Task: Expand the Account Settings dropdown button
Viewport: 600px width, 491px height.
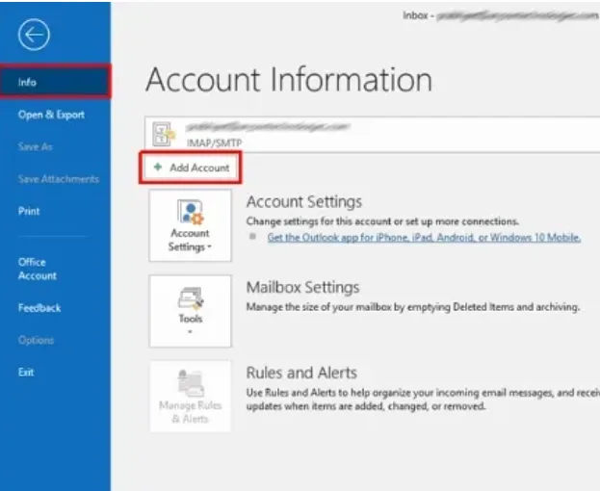Action: [x=190, y=225]
